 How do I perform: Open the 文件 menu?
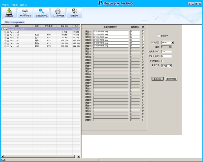click(5, 5)
